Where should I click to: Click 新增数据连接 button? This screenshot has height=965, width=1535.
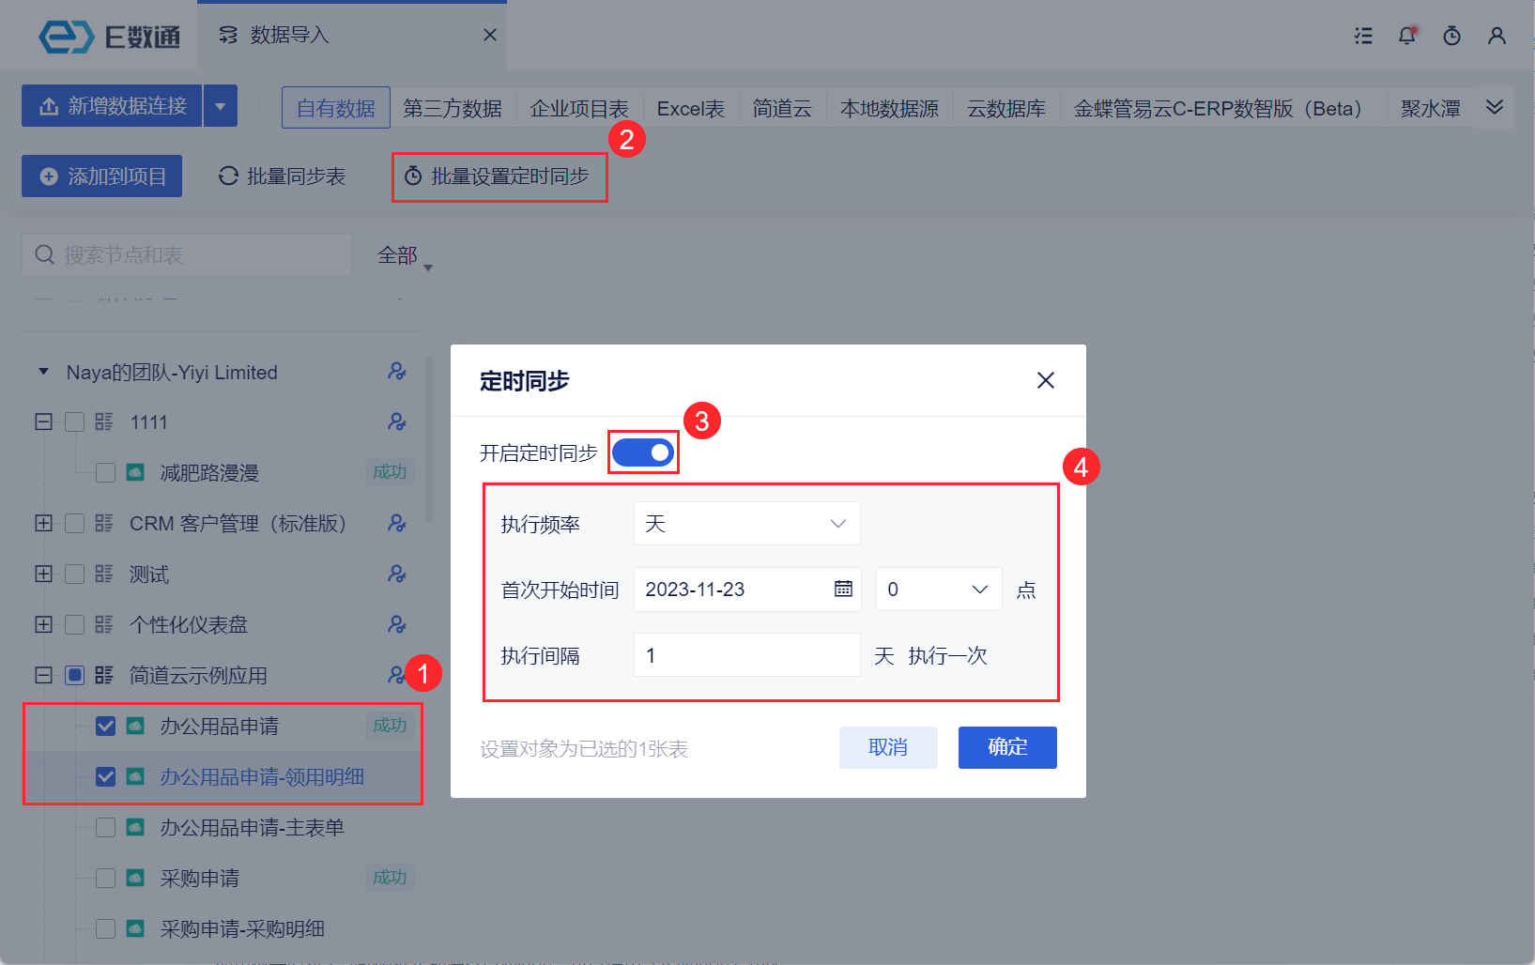pos(113,106)
